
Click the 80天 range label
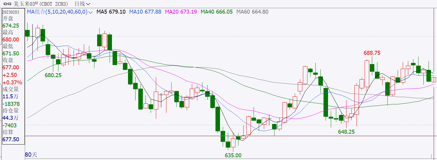point(31,155)
